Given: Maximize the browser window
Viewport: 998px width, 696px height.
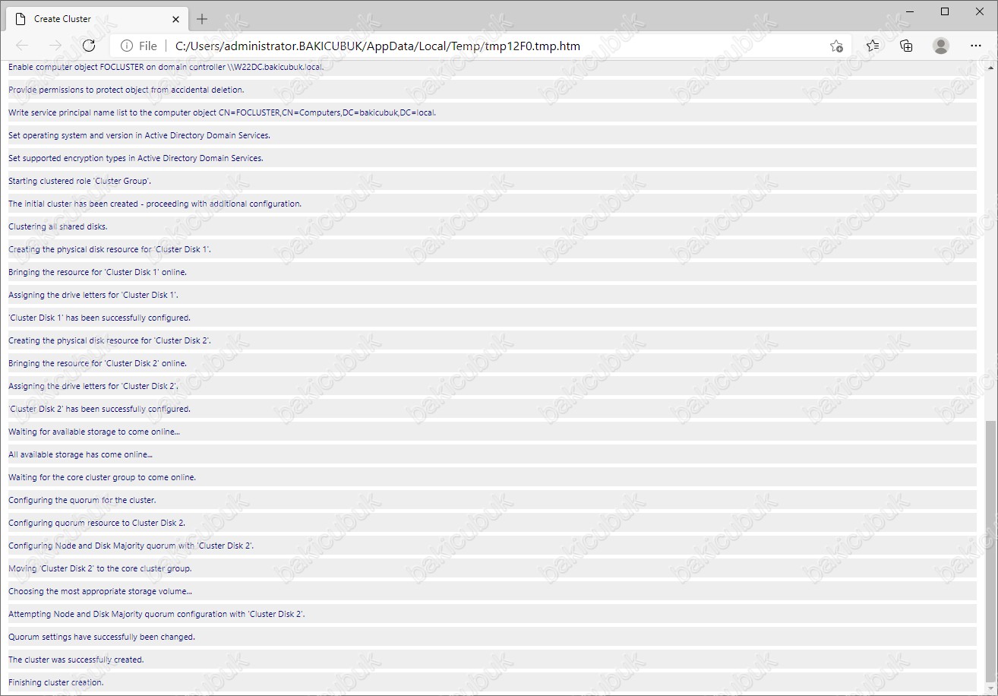Looking at the screenshot, I should [944, 11].
